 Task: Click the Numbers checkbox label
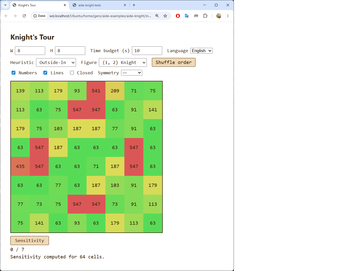[28, 73]
